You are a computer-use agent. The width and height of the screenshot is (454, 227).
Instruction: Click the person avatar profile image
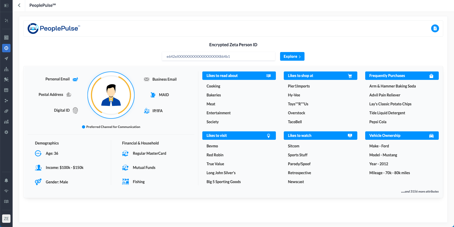[111, 95]
